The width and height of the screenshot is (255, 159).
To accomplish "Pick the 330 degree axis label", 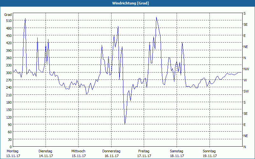I will tap(9, 65).
